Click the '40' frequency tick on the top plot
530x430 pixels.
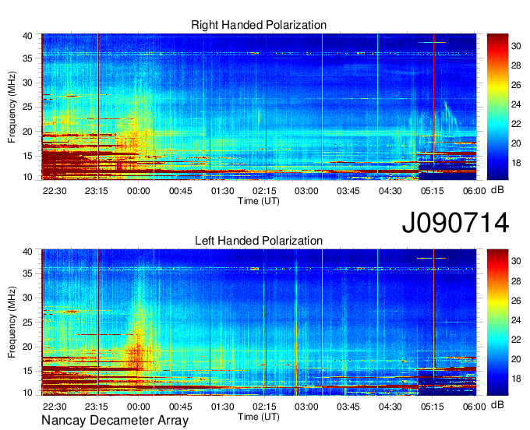27,36
